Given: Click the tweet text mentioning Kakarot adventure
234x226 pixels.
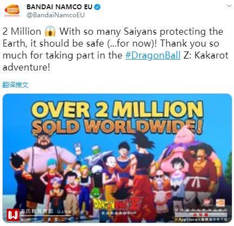Looking at the screenshot, I should point(115,49).
